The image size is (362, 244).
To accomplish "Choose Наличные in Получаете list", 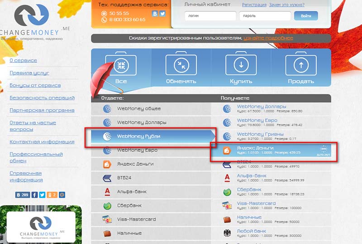I will click(271, 219).
